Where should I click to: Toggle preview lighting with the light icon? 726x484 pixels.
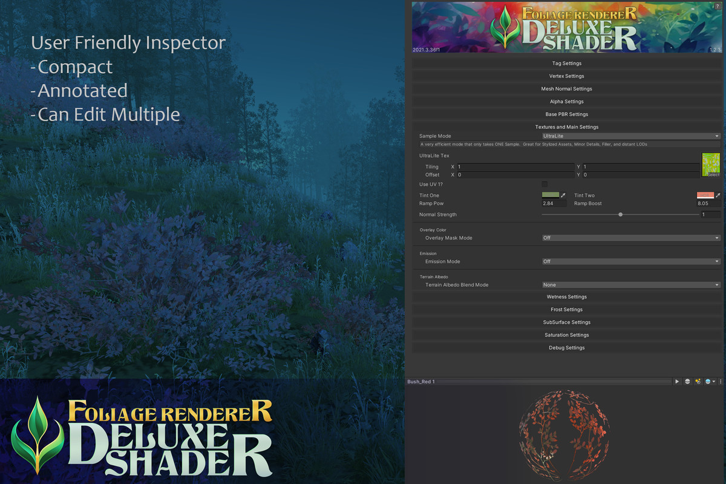pyautogui.click(x=698, y=382)
